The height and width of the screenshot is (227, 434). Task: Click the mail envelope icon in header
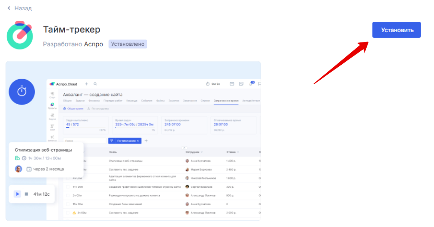[x=232, y=84]
